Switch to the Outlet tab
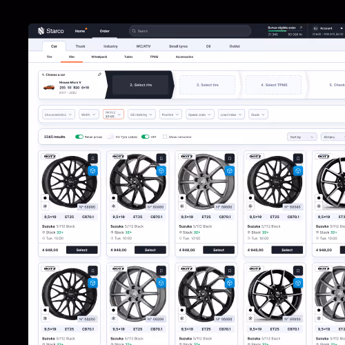This screenshot has height=345, width=345. click(235, 46)
